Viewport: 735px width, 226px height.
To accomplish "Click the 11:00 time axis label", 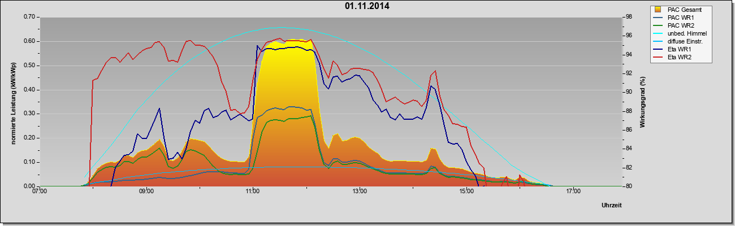I will pos(253,192).
